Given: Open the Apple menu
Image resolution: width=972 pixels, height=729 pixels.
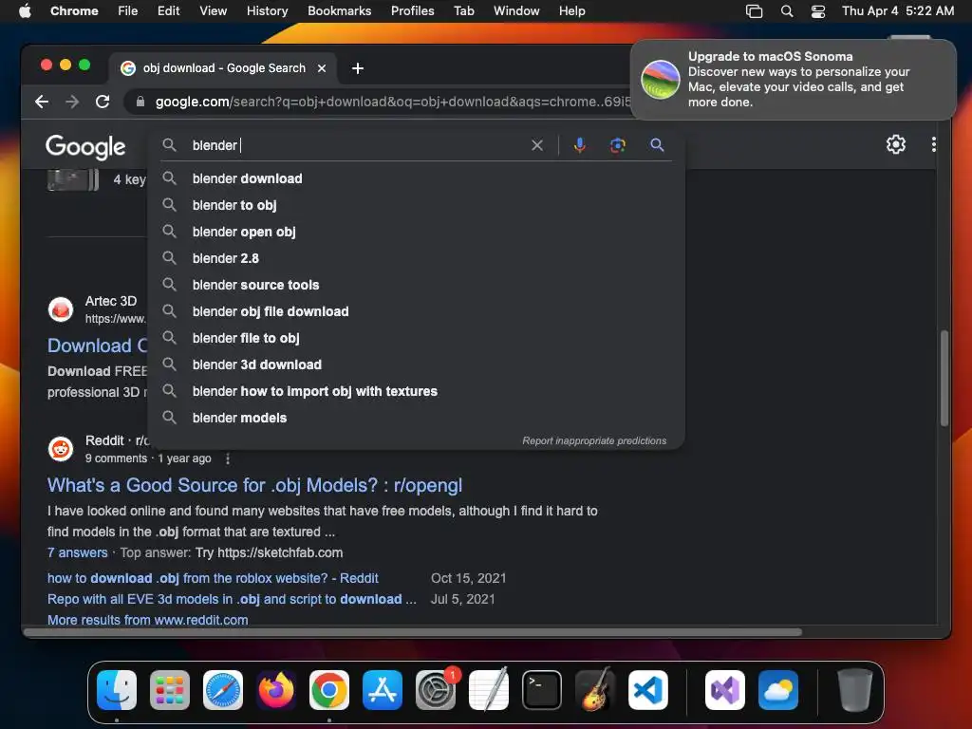Looking at the screenshot, I should [25, 10].
